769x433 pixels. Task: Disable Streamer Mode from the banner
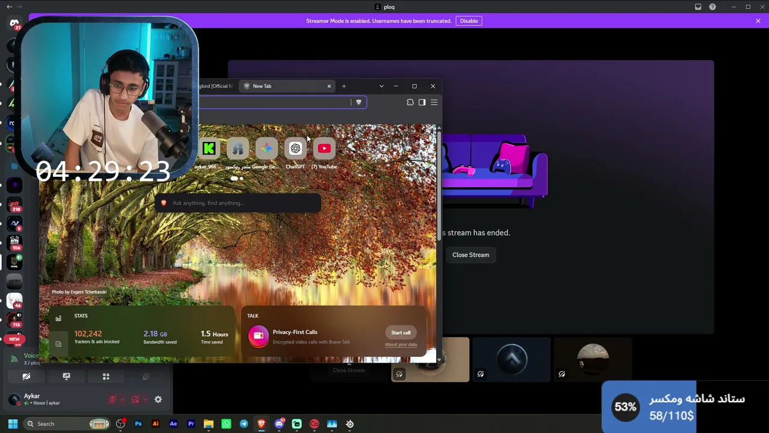pyautogui.click(x=469, y=21)
